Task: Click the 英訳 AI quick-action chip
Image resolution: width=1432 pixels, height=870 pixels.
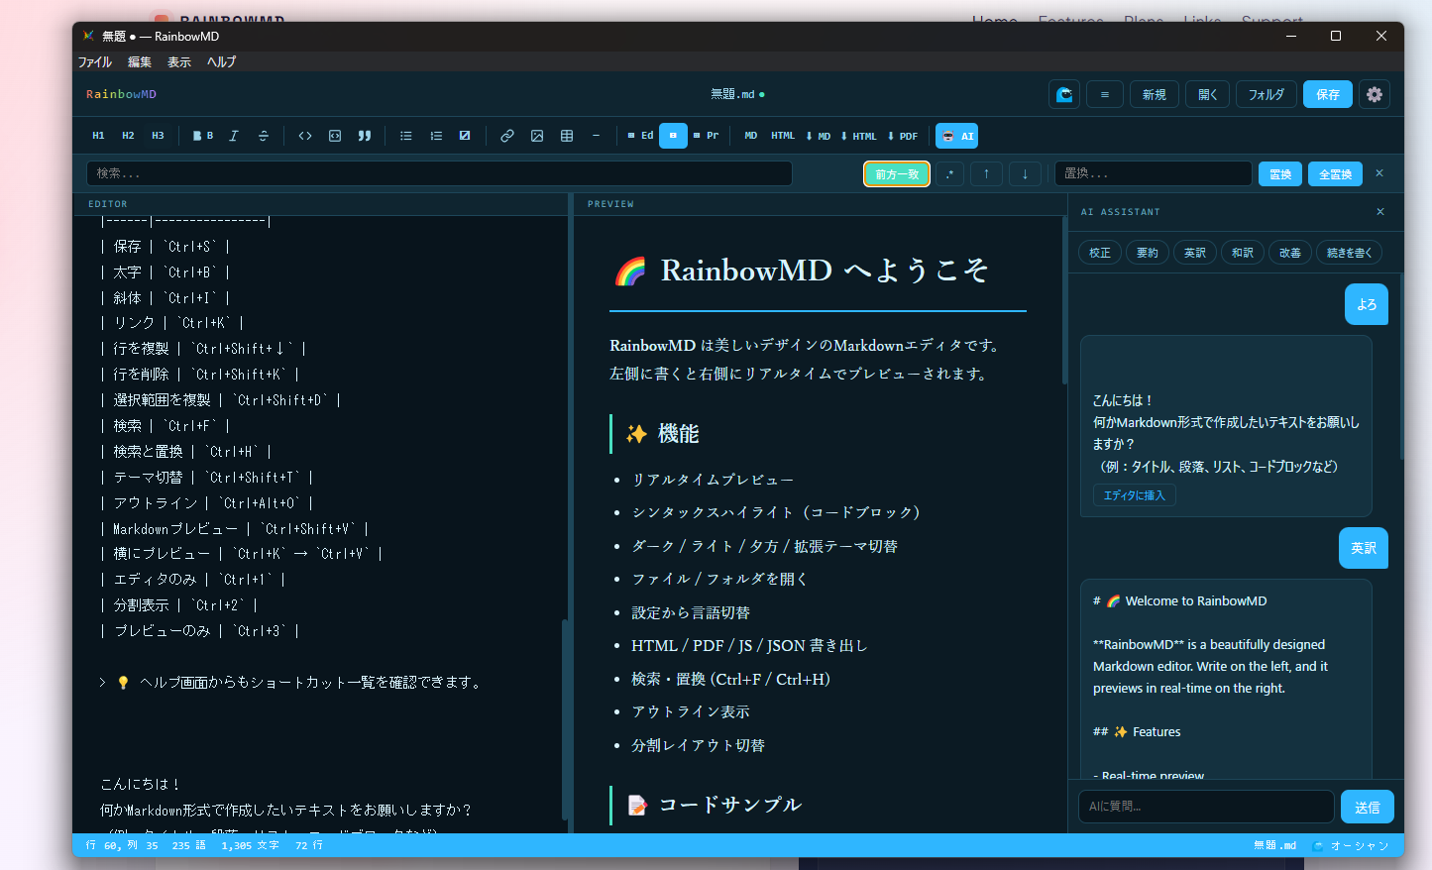Action: tap(1194, 252)
